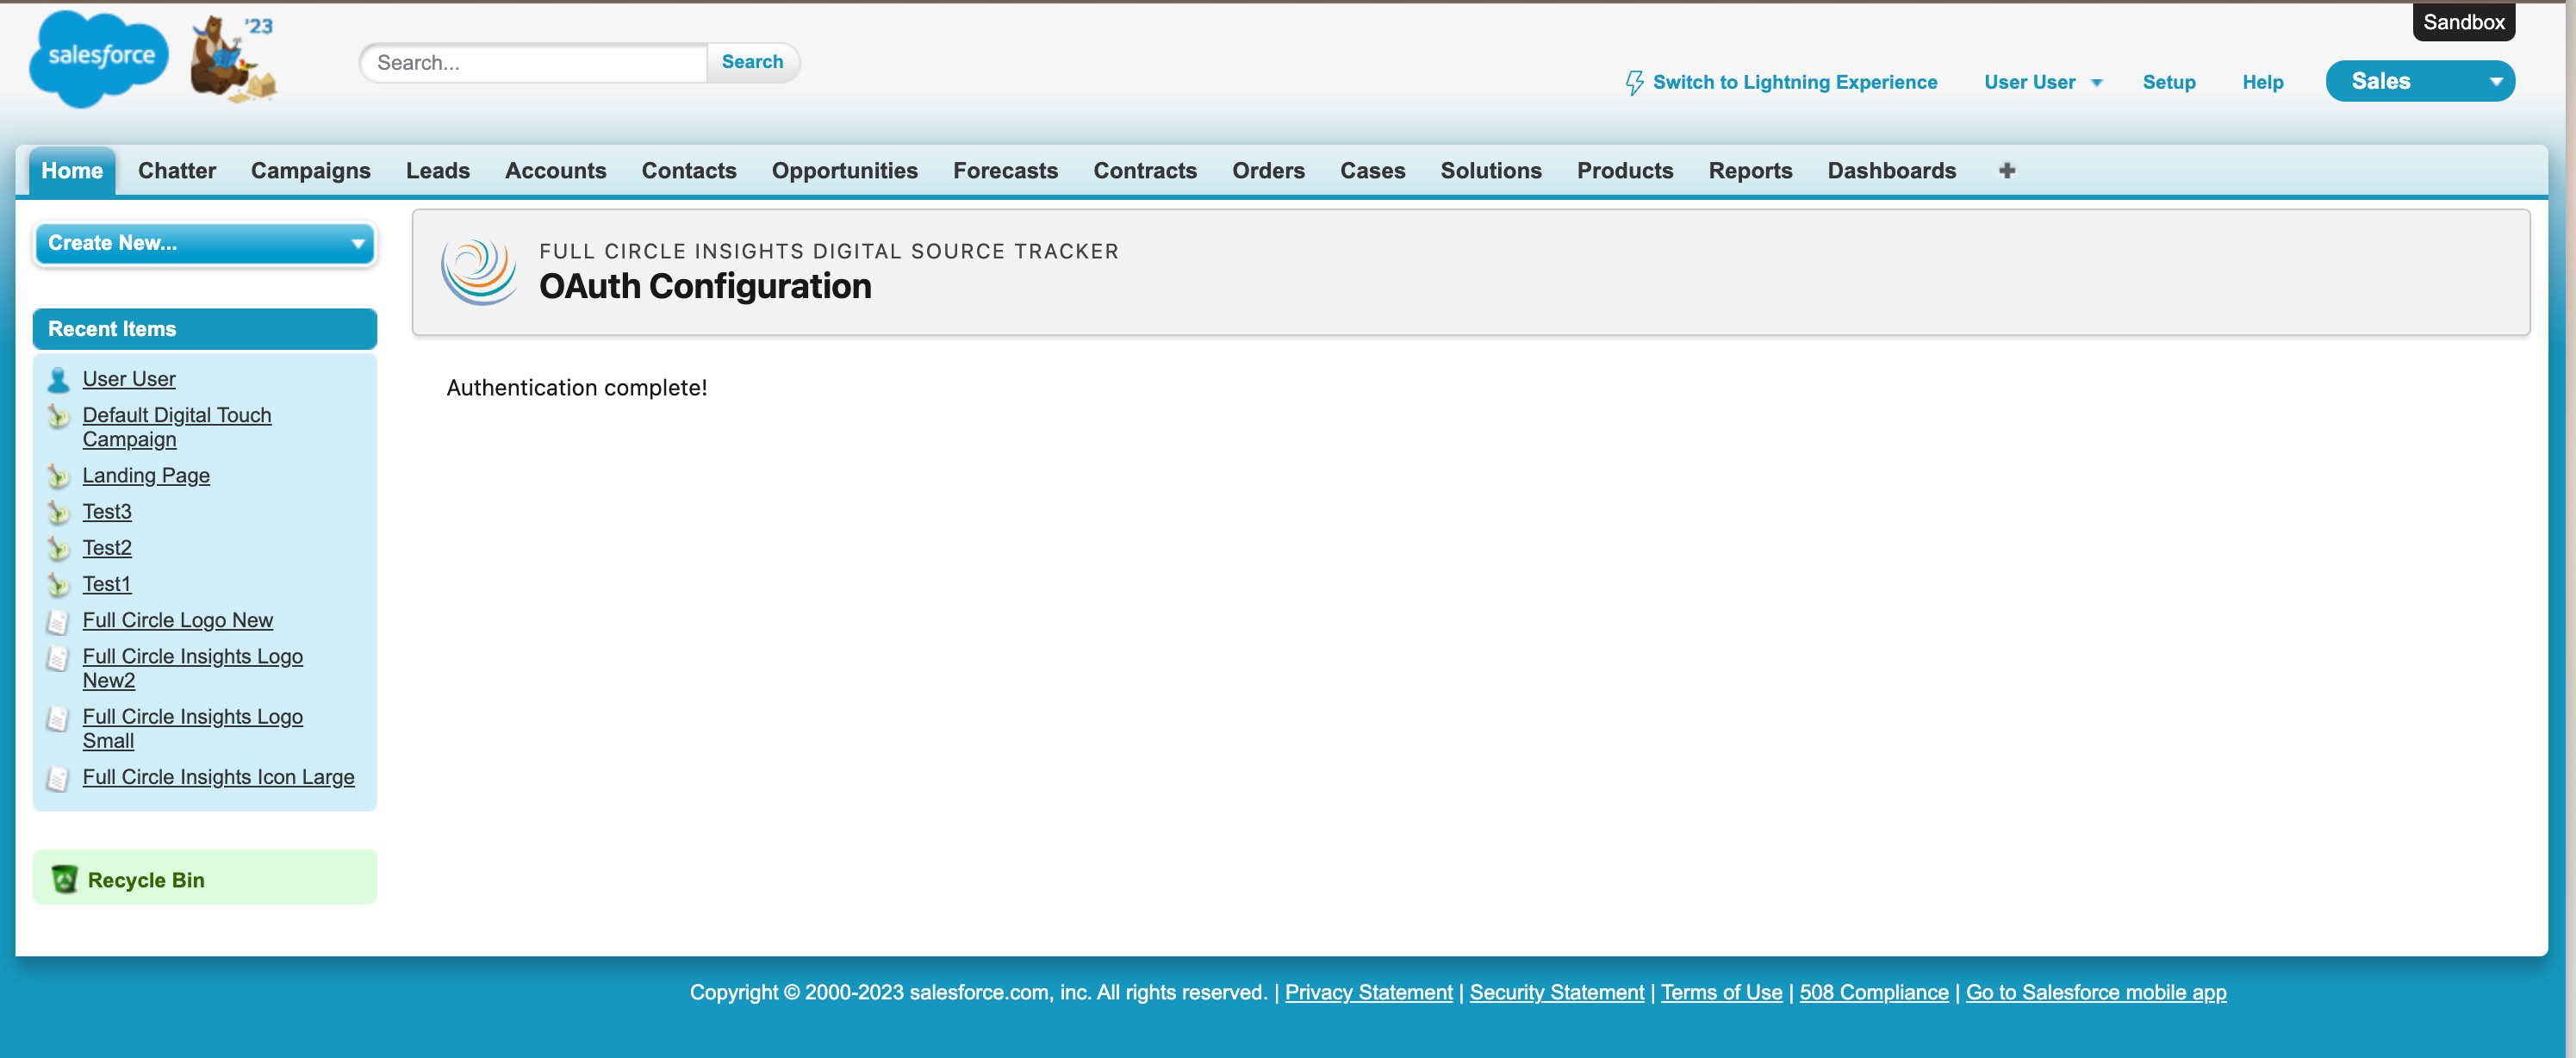The width and height of the screenshot is (2576, 1058).
Task: Switch to the Reports tab
Action: (1751, 171)
